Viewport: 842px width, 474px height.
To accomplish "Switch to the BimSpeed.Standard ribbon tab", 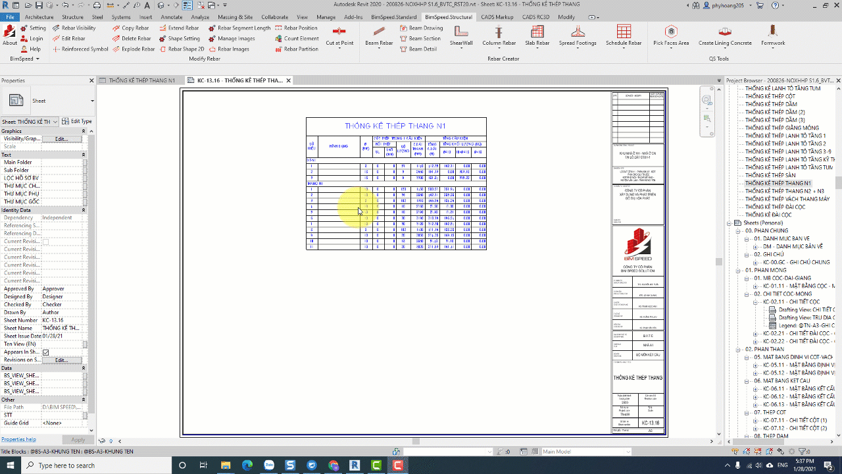I will click(x=393, y=17).
